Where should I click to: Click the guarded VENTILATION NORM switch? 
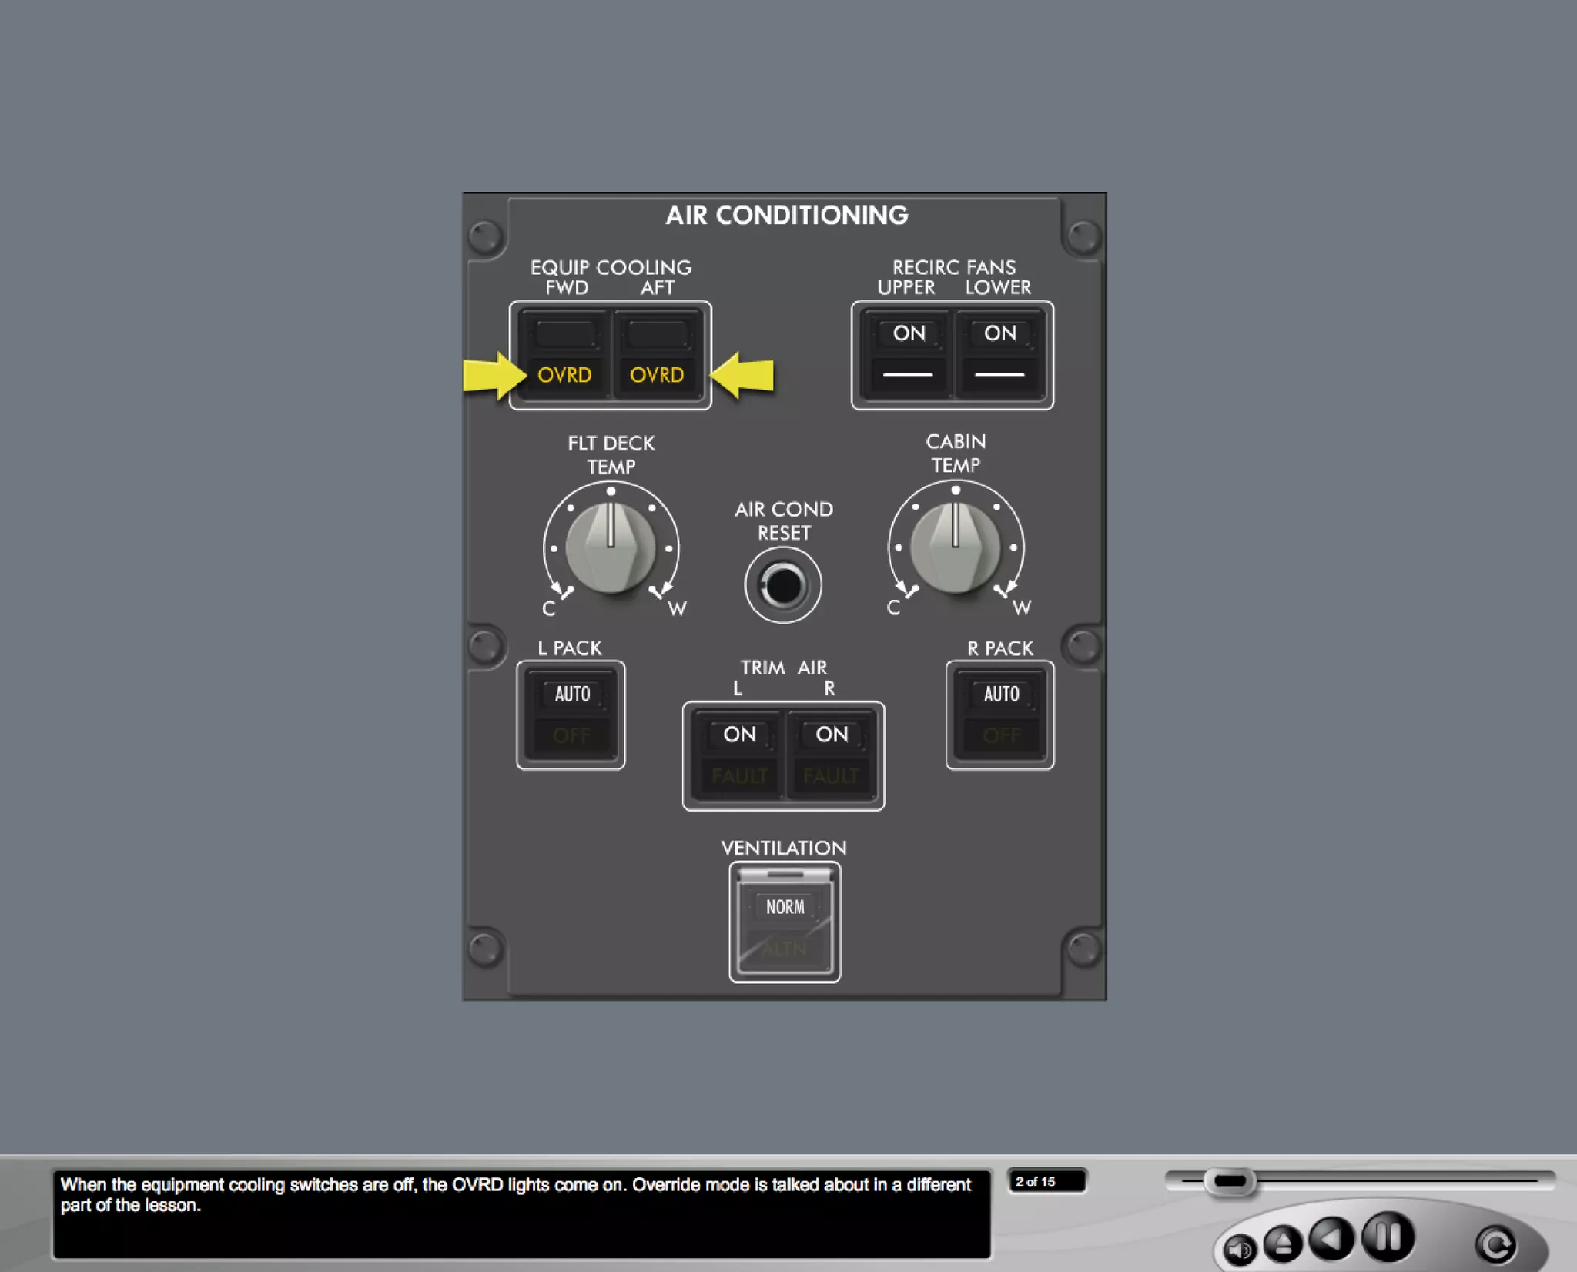[785, 926]
